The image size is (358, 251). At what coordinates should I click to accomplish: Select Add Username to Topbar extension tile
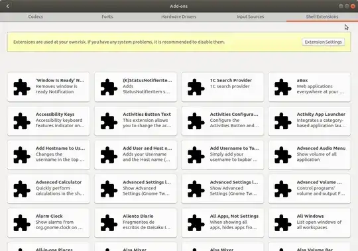click(x=223, y=155)
